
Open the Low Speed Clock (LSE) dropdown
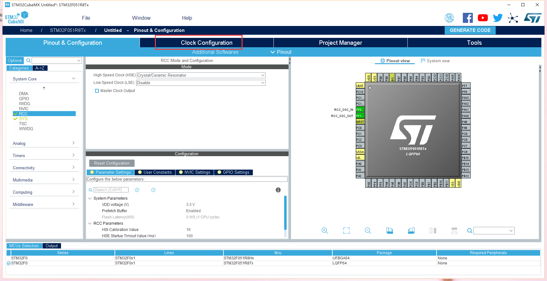click(x=201, y=83)
